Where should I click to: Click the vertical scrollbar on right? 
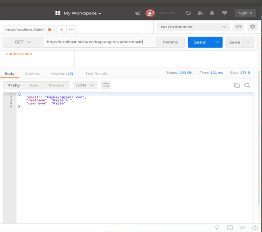coord(259,137)
